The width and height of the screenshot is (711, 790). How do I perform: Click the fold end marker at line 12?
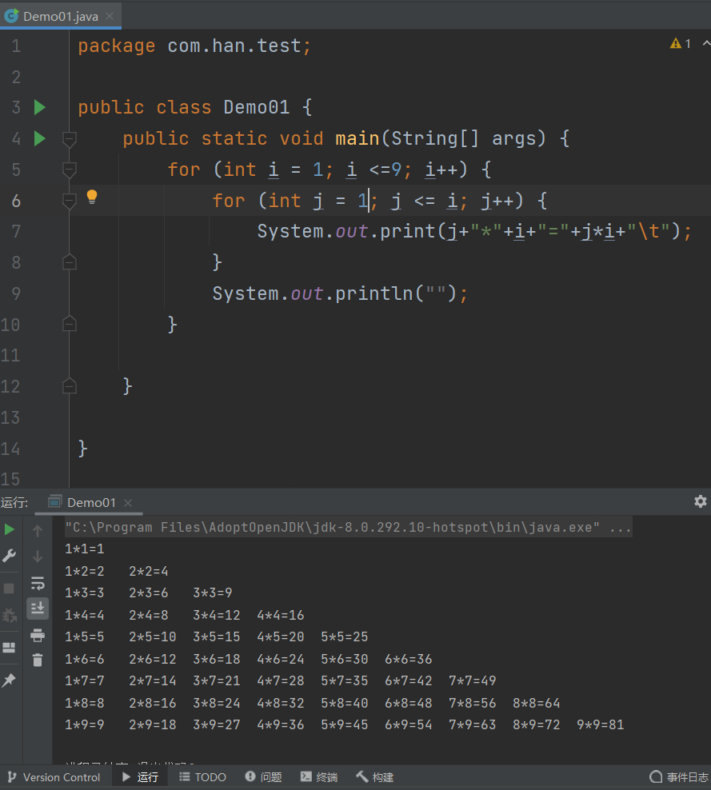(x=69, y=386)
